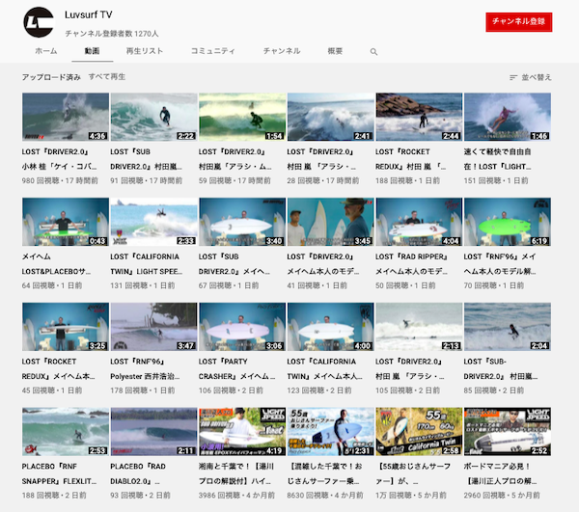
Task: Open the channel search magnifier icon
Action: 373,52
